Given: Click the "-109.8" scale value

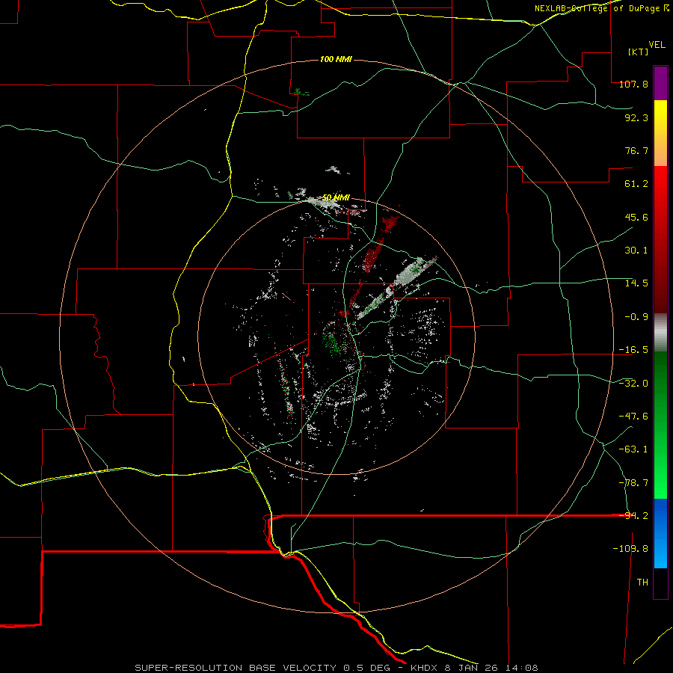Looking at the screenshot, I should [x=630, y=549].
